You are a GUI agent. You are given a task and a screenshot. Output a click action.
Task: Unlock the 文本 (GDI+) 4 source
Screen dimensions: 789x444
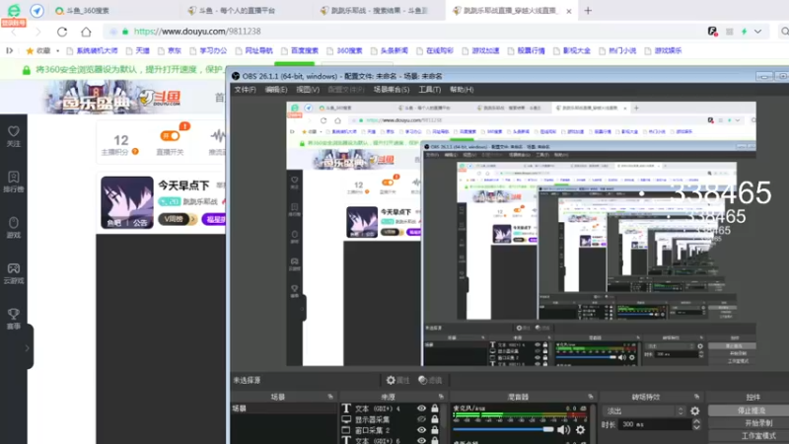point(435,408)
